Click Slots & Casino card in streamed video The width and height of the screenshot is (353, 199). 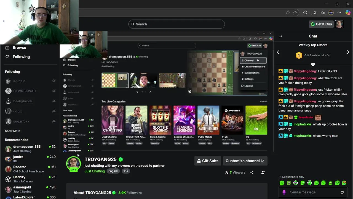[x=160, y=125]
